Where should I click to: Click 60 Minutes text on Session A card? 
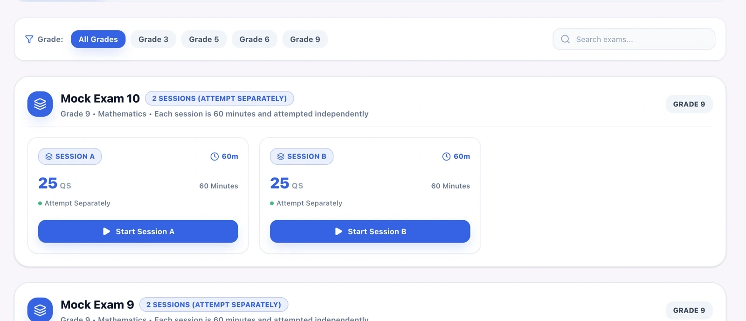coord(219,186)
